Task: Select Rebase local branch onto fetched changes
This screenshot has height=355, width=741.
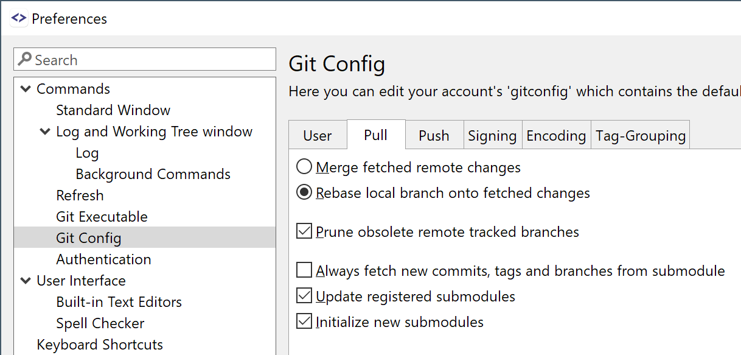Action: pos(305,192)
